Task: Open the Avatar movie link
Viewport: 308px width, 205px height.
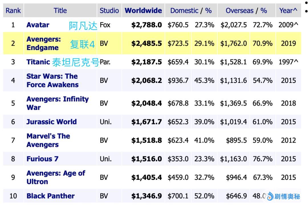Action: 38,25
